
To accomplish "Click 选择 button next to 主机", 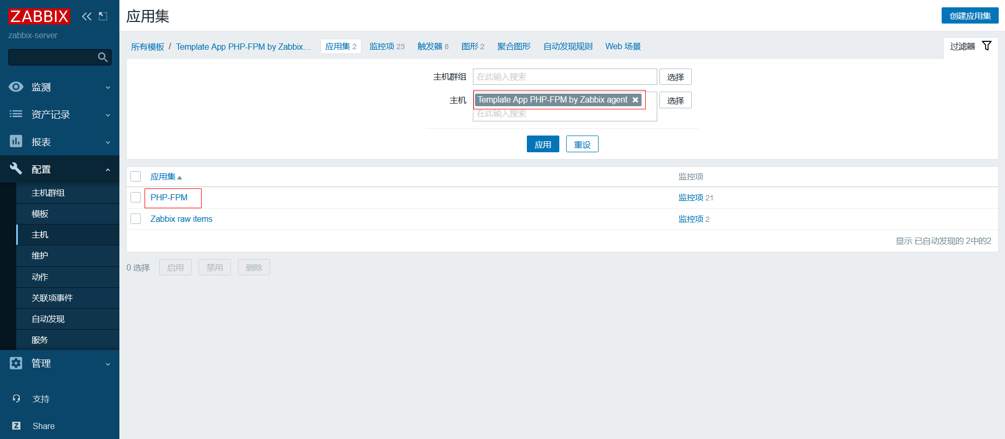I will (676, 100).
